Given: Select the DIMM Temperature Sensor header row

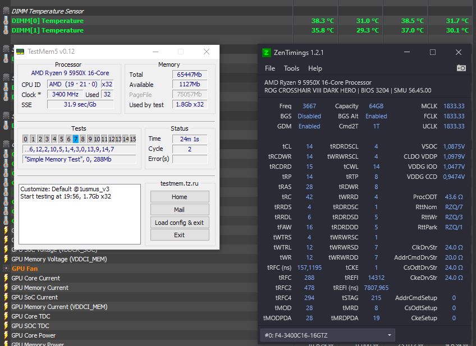Looking at the screenshot, I should coord(238,11).
